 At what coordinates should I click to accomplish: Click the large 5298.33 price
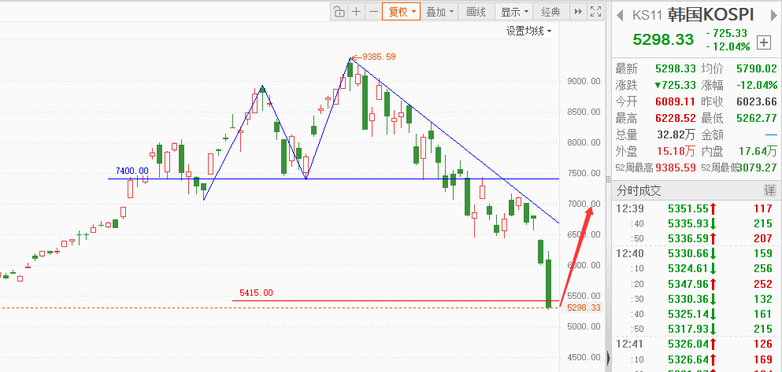coord(663,39)
